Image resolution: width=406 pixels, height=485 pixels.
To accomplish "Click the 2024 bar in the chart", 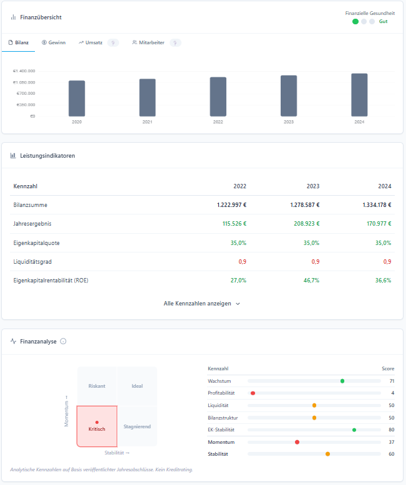I will tap(359, 95).
